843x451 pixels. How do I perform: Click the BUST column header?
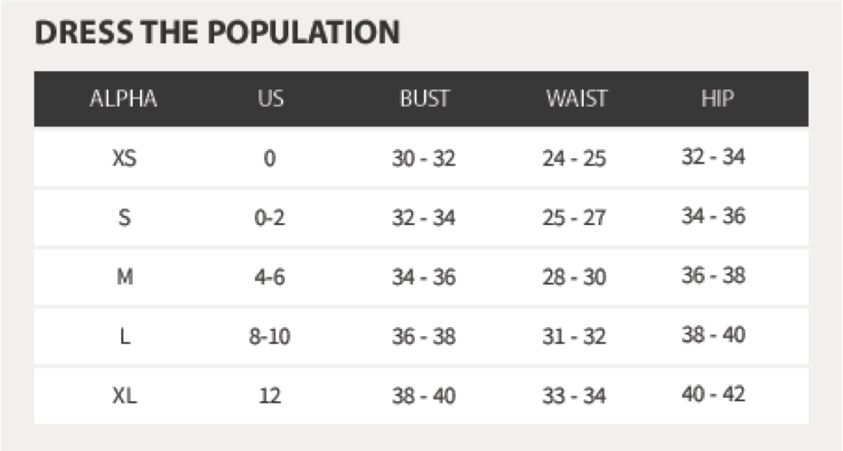click(x=424, y=99)
